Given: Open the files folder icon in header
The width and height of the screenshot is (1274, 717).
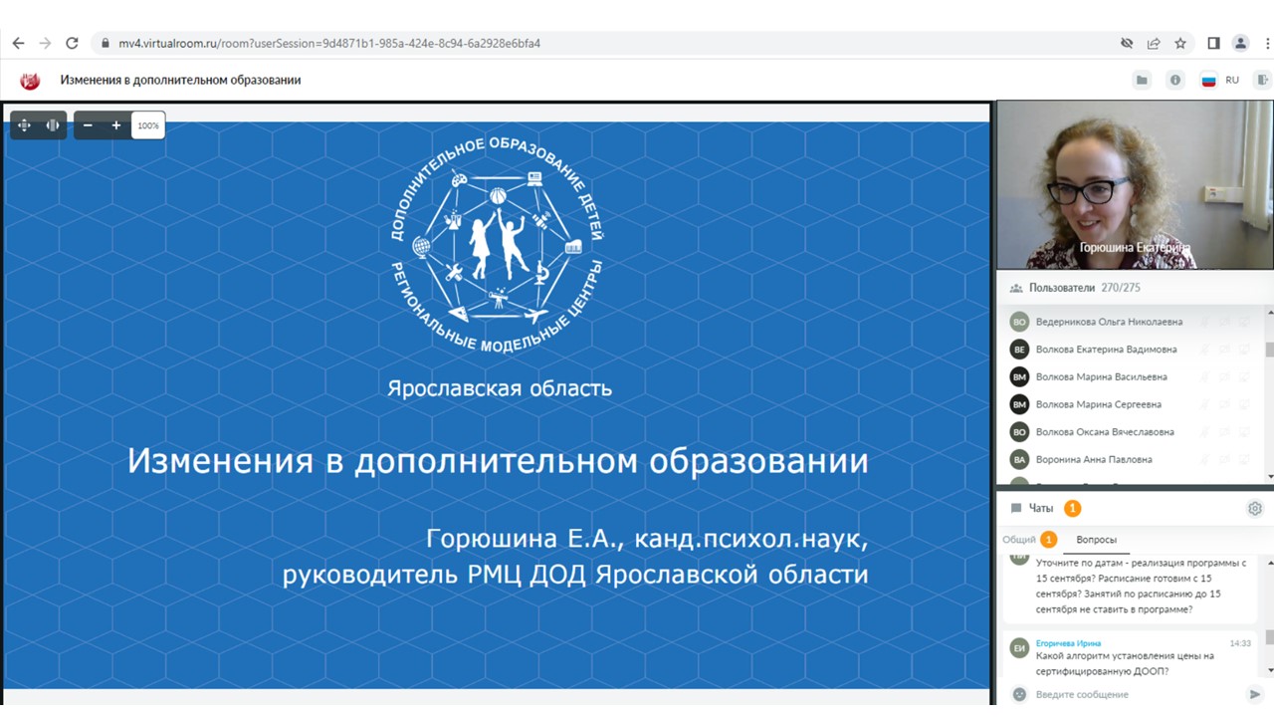Looking at the screenshot, I should (1142, 81).
